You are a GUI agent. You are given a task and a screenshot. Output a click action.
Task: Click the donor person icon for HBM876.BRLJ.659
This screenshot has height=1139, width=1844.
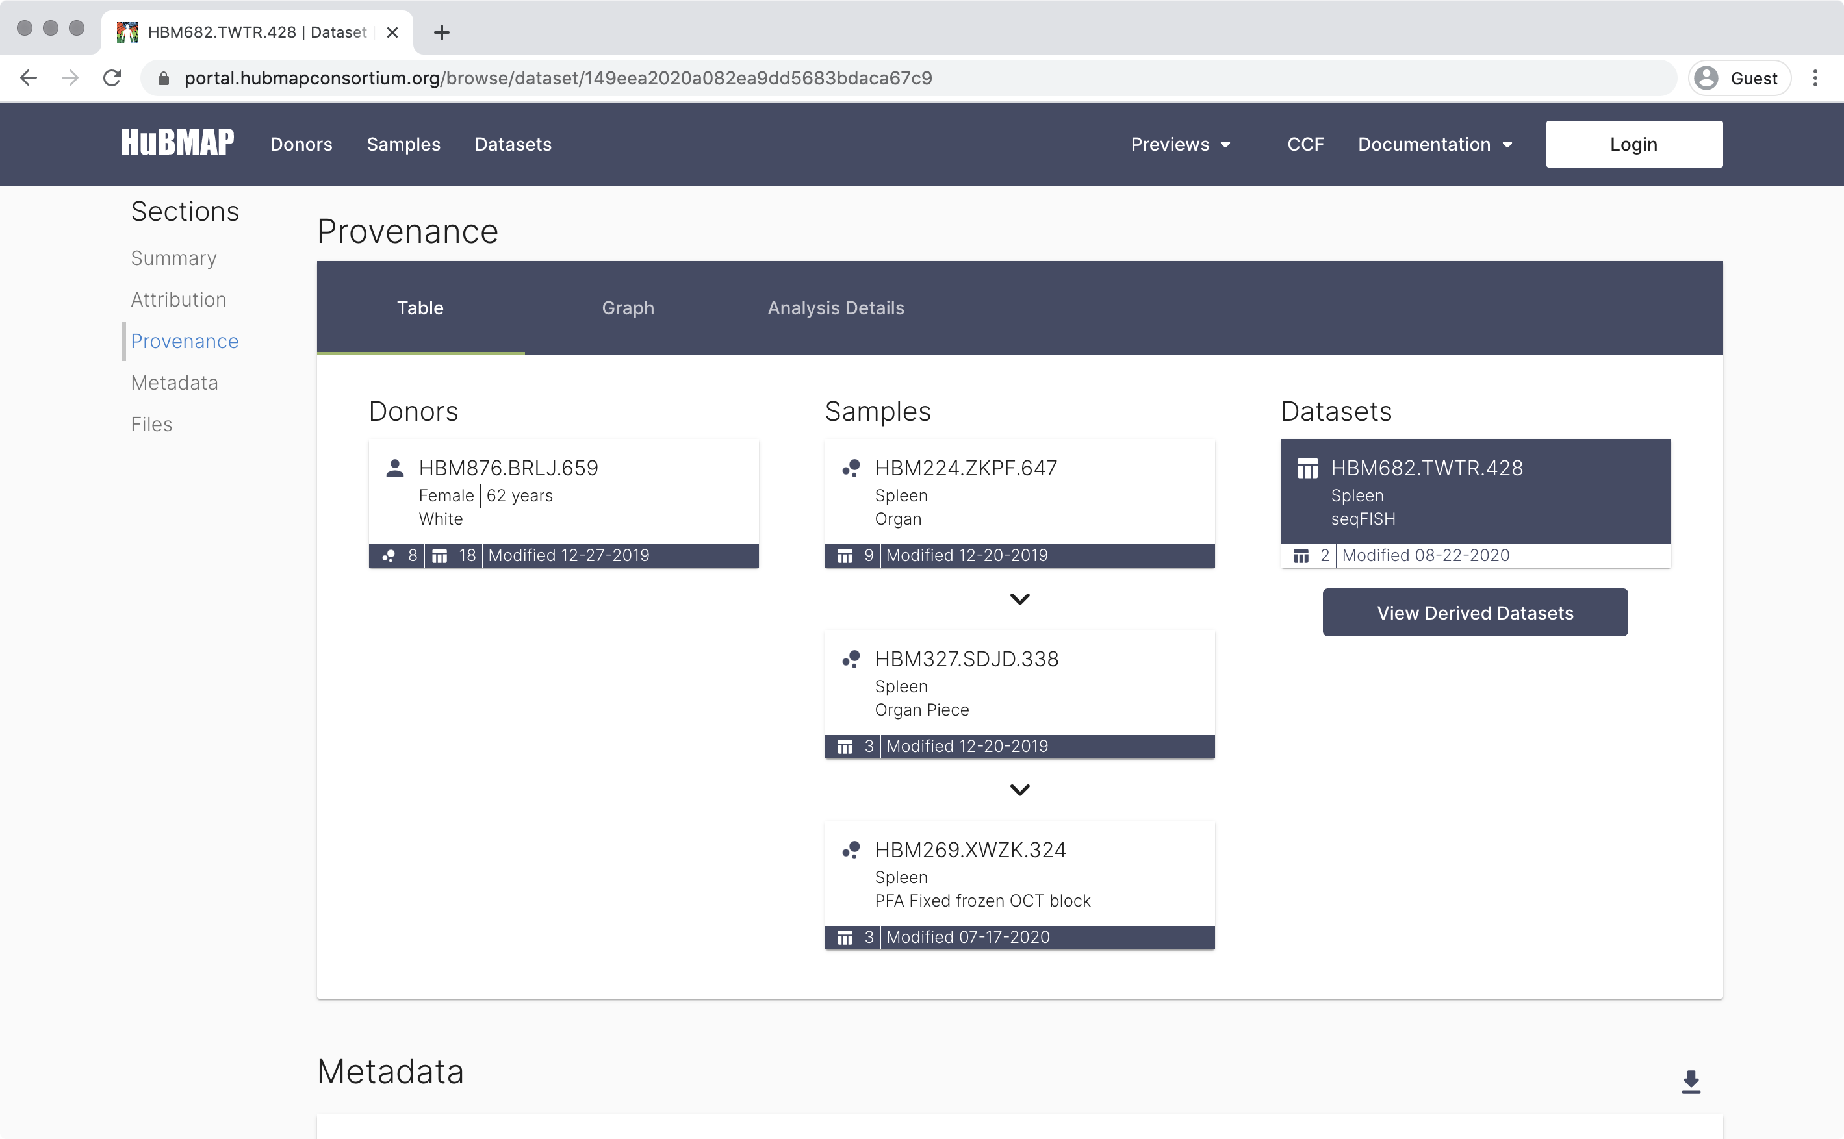point(395,468)
